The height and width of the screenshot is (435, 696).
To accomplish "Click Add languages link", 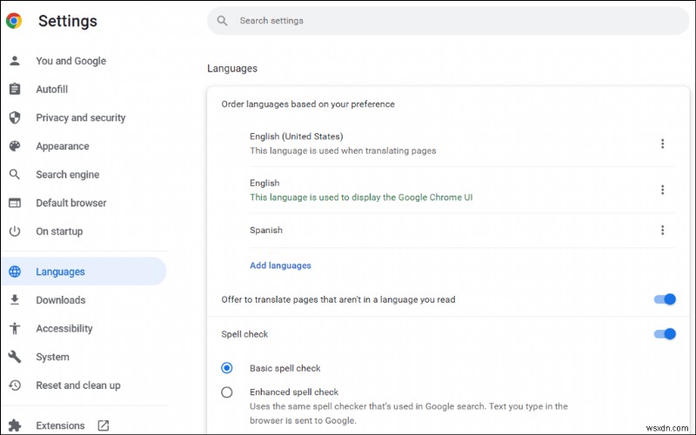I will click(x=280, y=265).
